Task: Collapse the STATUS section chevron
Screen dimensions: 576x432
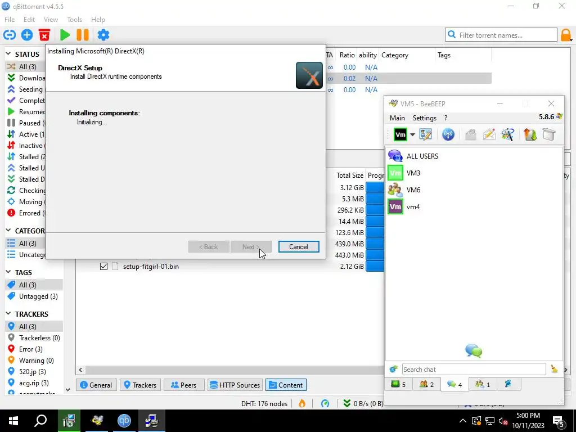Action: point(8,54)
